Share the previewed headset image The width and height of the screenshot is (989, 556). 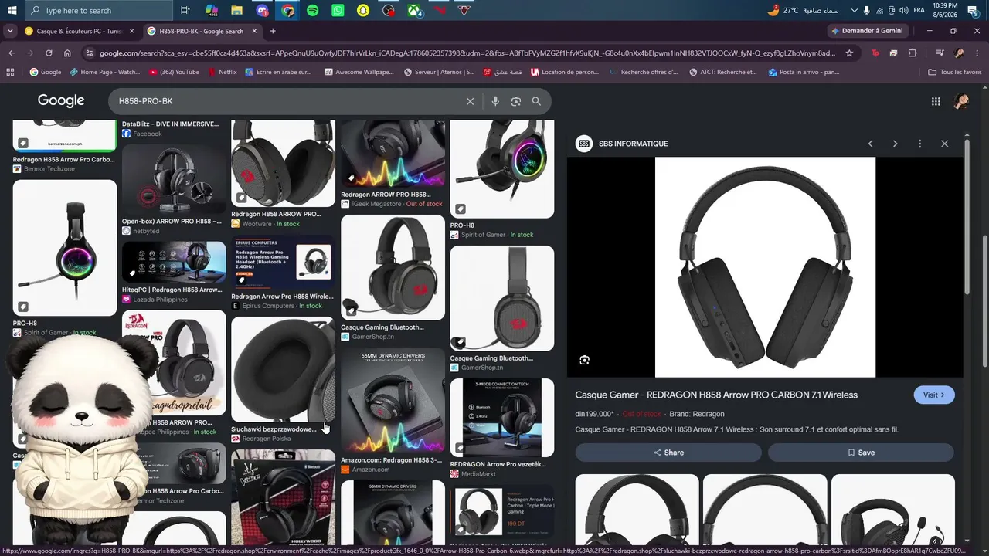[669, 453]
